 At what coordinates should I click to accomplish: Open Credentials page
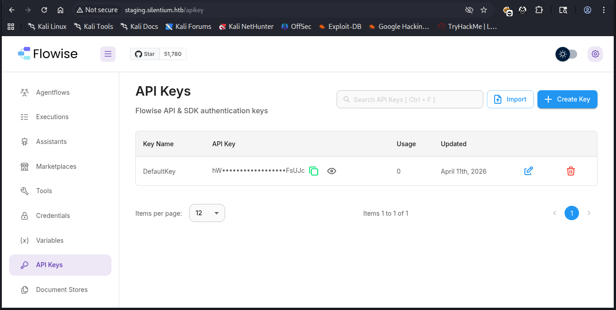click(x=60, y=216)
